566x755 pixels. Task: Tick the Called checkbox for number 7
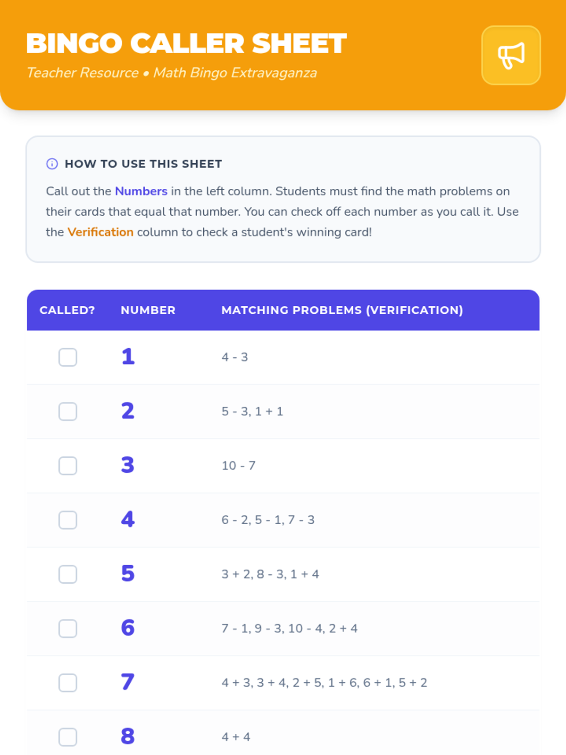68,683
